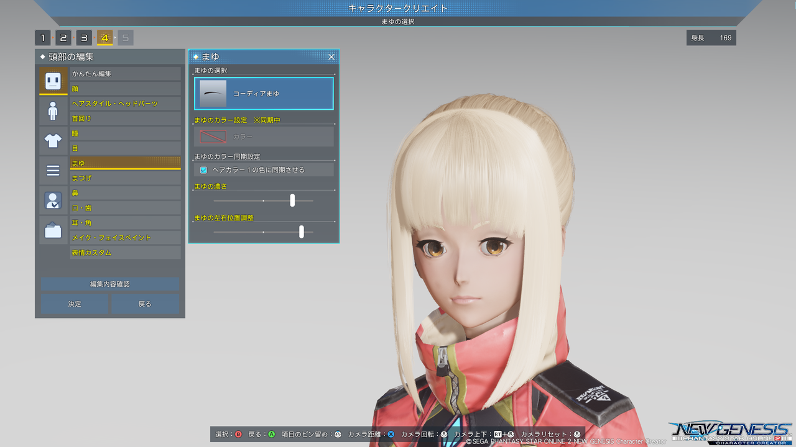Select the コーディアまゆ eyebrow thumbnail
This screenshot has width=796, height=447.
coord(213,93)
